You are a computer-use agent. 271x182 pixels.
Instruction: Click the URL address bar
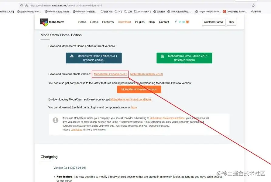(136, 5)
